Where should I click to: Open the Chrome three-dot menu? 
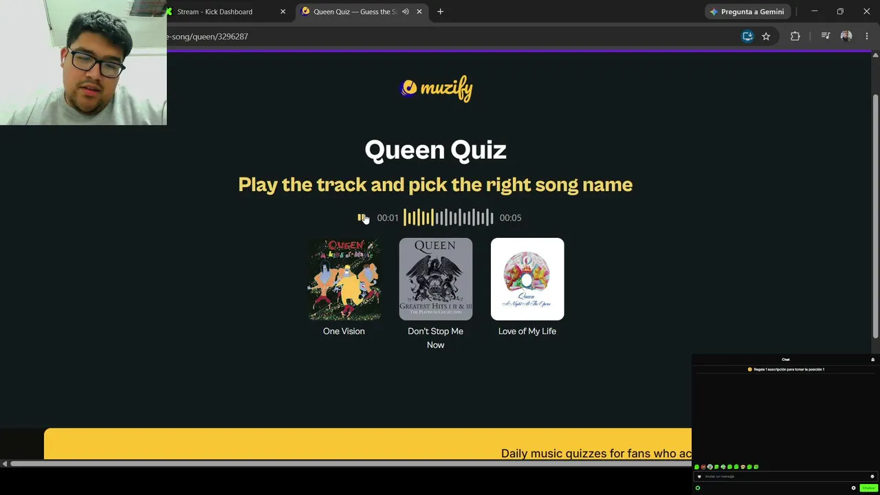pos(867,36)
